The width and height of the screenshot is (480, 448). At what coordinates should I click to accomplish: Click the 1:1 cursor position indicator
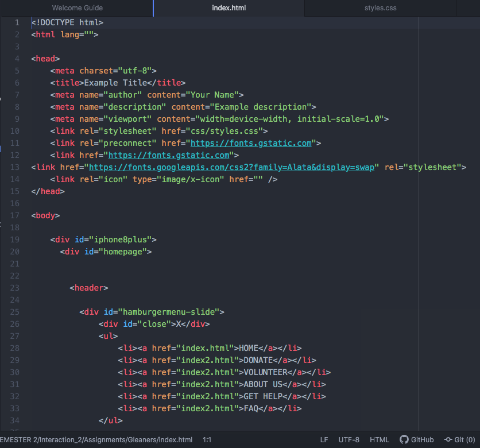point(207,439)
